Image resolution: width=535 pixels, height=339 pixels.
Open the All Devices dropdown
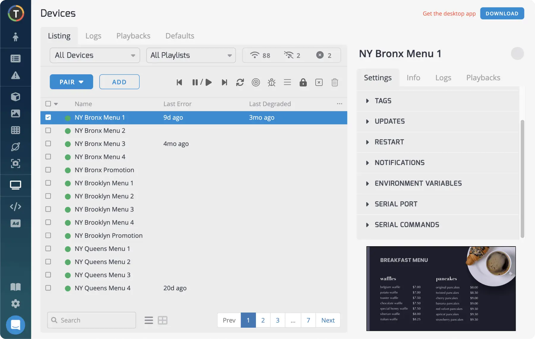[x=95, y=55]
